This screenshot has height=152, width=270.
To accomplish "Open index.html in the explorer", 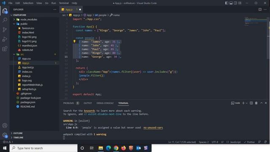I will click(28, 33).
